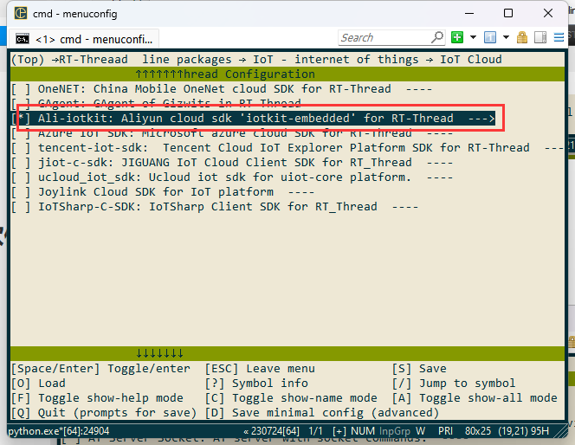Click python.exe process in status bar

click(59, 431)
